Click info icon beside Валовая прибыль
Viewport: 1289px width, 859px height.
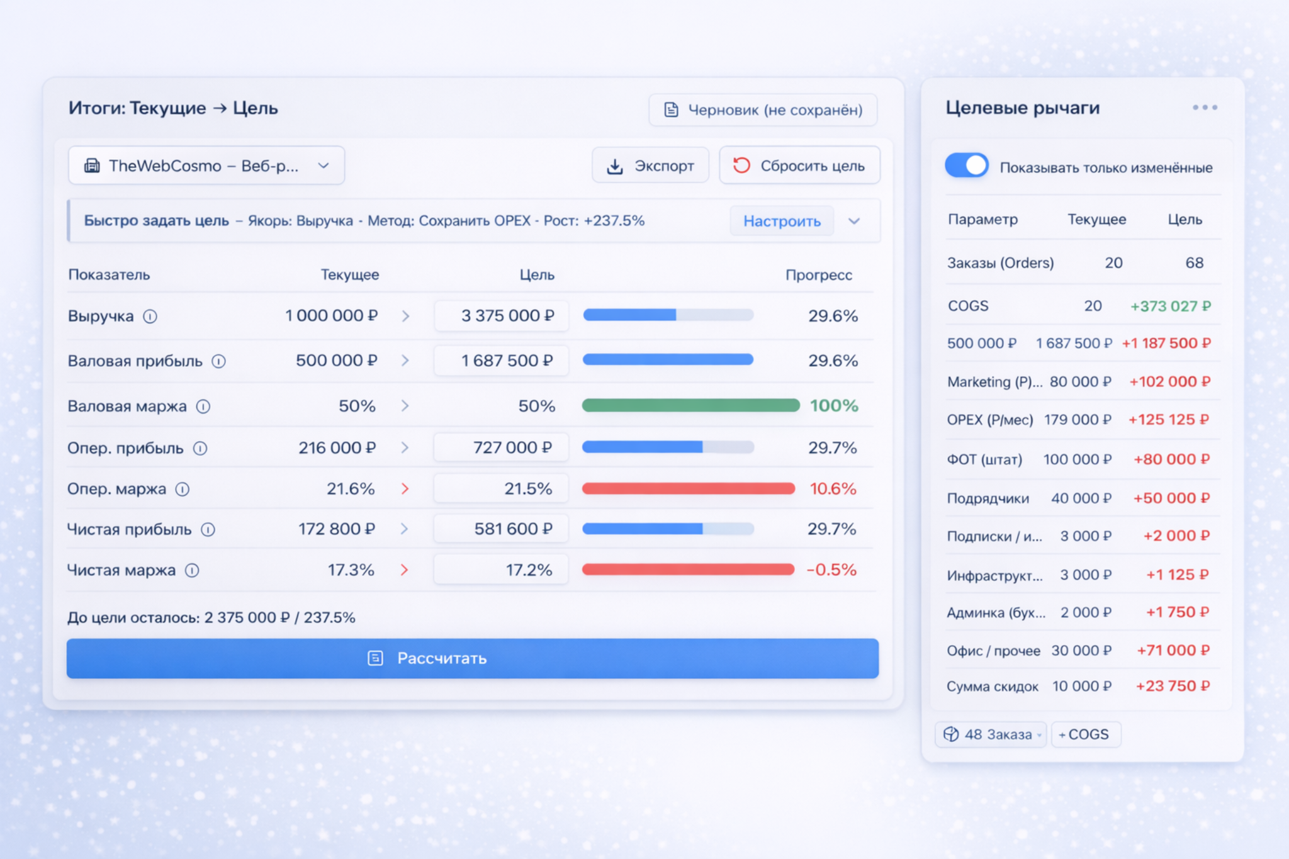pos(218,361)
